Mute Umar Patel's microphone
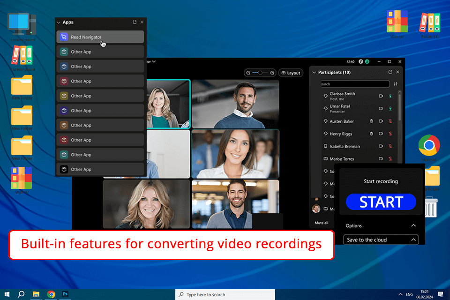The image size is (450, 300). [390, 109]
